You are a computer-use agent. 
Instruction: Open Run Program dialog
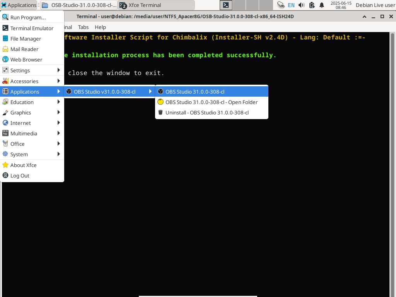tap(32, 17)
